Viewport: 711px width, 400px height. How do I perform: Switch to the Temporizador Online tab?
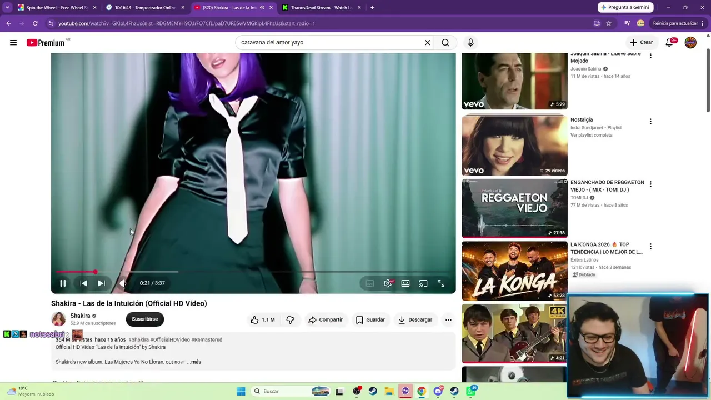pos(145,8)
